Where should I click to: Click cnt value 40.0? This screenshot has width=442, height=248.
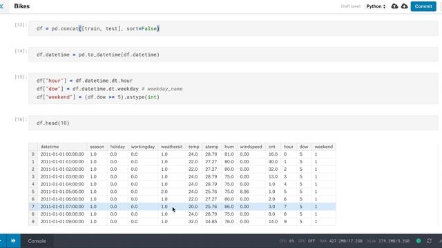[x=273, y=162]
